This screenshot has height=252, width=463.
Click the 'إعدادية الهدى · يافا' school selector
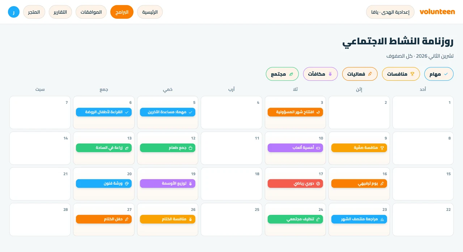click(390, 12)
